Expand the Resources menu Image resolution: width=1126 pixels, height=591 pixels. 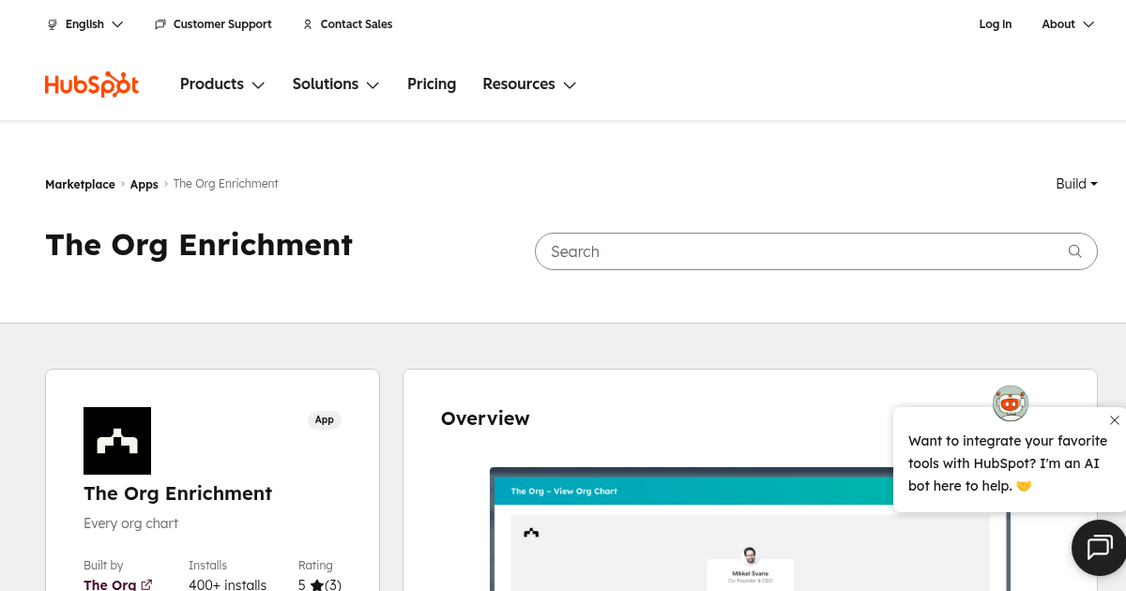[529, 84]
